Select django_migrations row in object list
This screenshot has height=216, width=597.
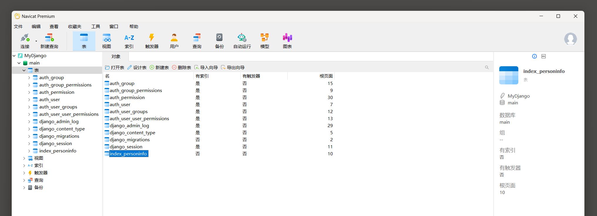pyautogui.click(x=219, y=140)
